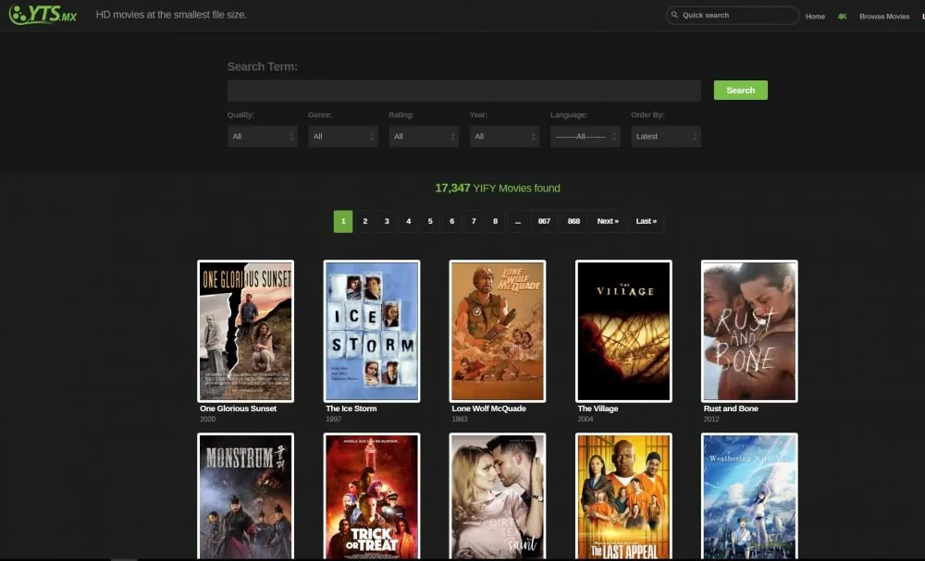Expand the Genre dropdown
925x561 pixels.
tap(342, 137)
